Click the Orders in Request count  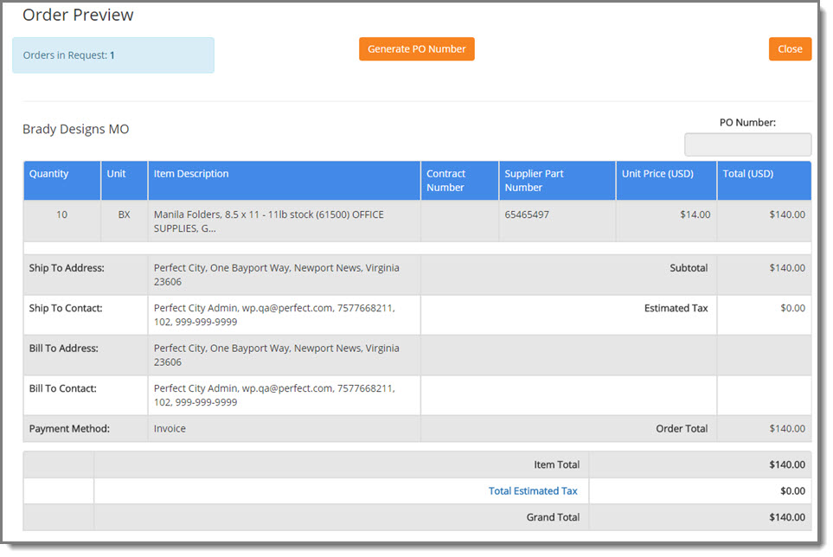click(x=112, y=55)
